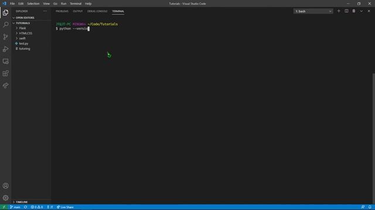Switch to the Debug Console tab
The width and height of the screenshot is (375, 210).
click(x=97, y=11)
